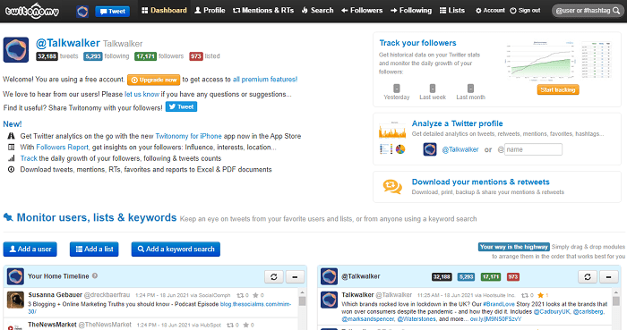This screenshot has width=627, height=330.
Task: Click Susanna Gebauer's avatar in the timeline
Action: 15,300
